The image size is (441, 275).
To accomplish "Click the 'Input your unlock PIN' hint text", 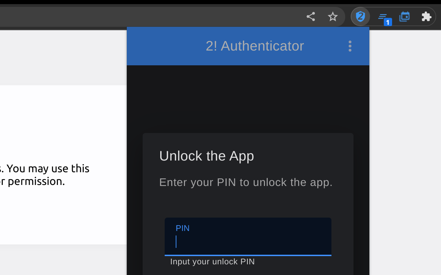I will coord(212,262).
